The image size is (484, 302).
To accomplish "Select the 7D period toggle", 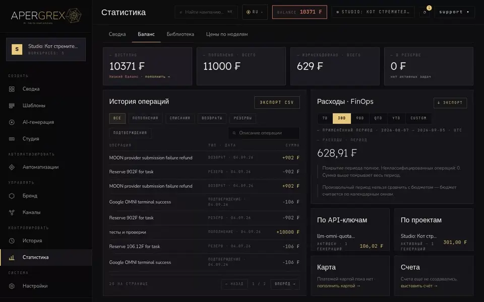I will tap(325, 118).
